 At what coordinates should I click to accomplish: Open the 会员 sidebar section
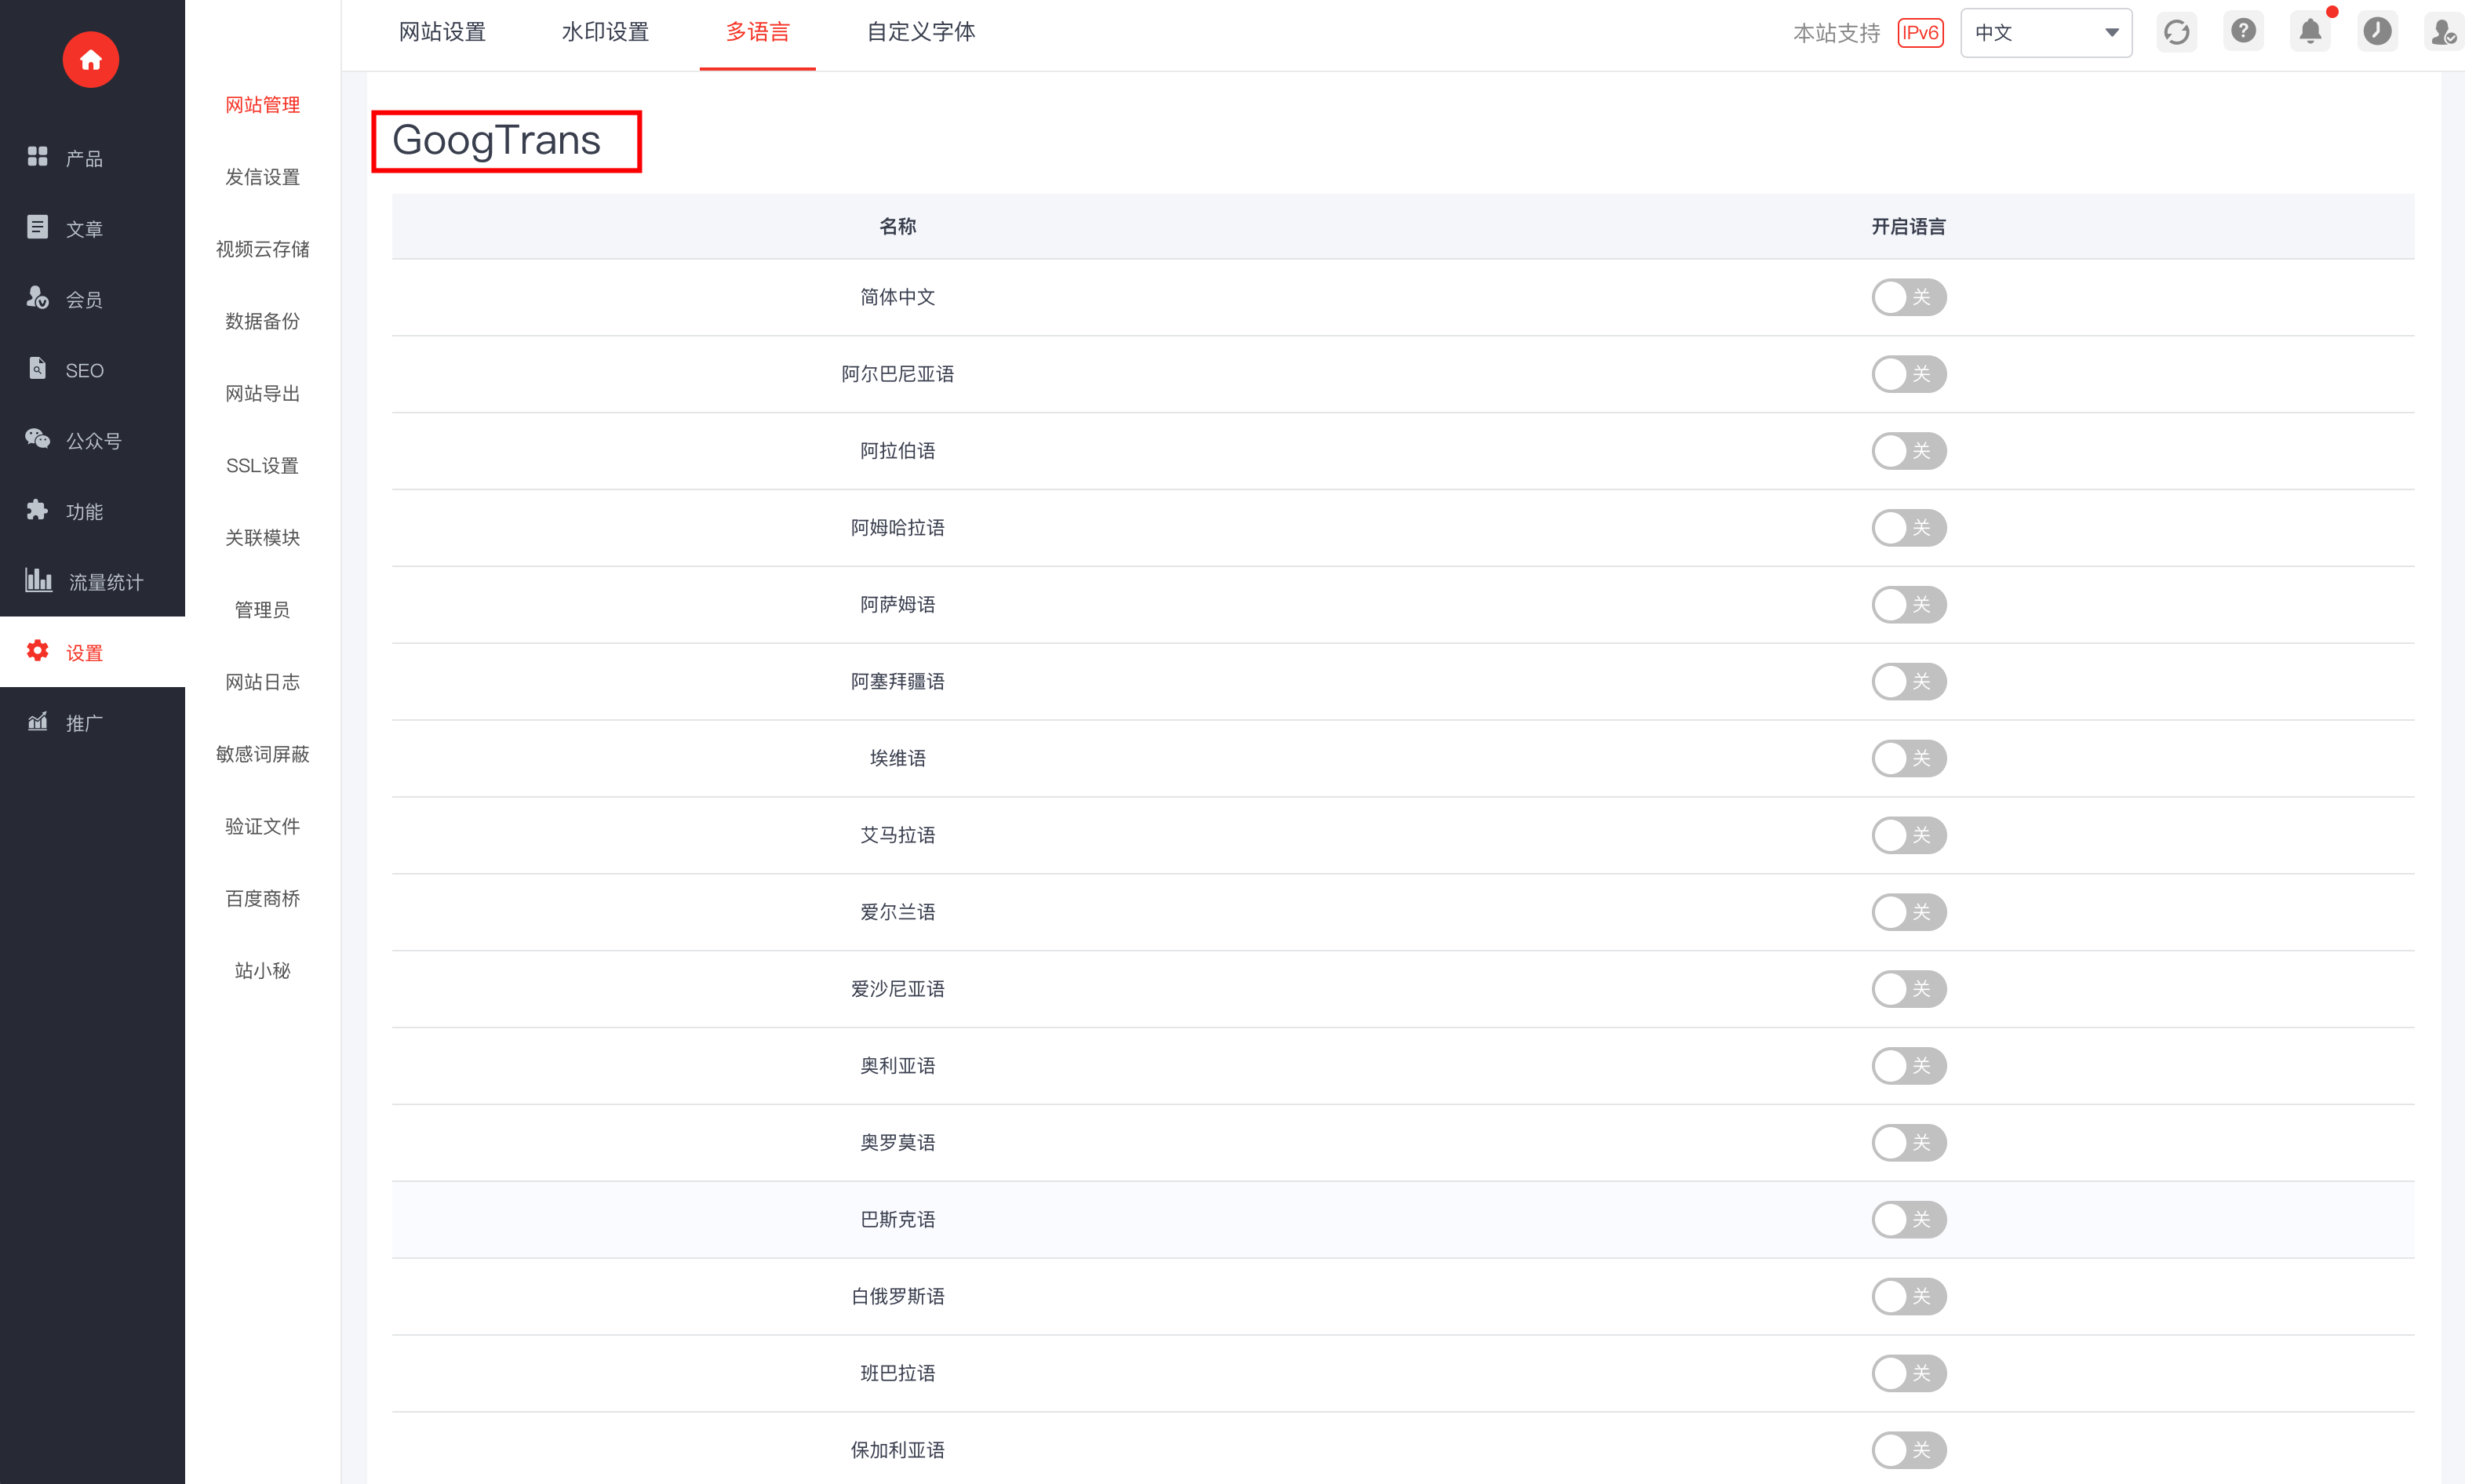point(92,299)
